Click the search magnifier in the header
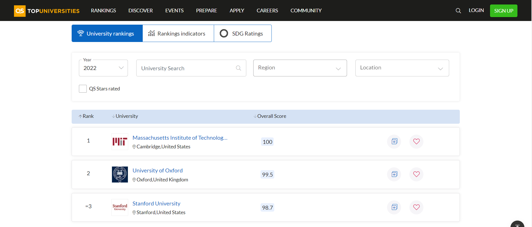 [x=458, y=11]
